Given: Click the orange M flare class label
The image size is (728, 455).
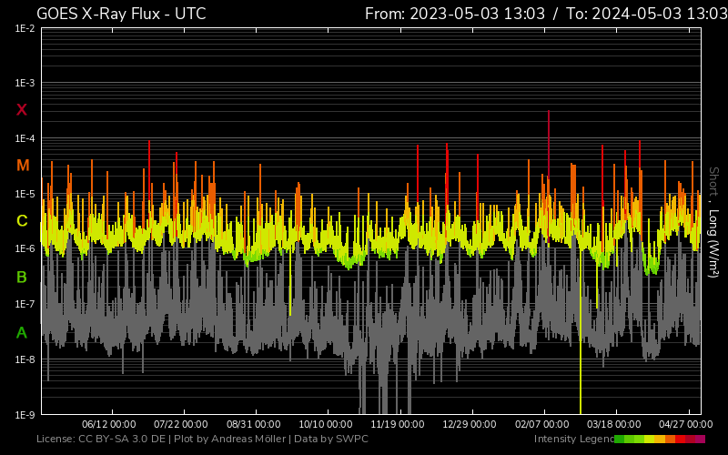Looking at the screenshot, I should pyautogui.click(x=23, y=166).
